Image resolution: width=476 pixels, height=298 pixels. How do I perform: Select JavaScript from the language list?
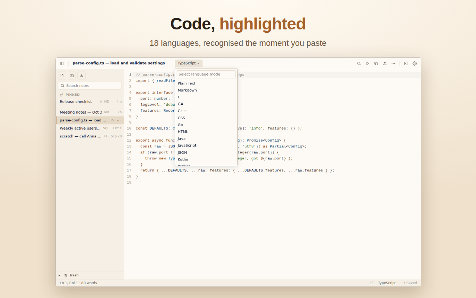tap(206, 146)
